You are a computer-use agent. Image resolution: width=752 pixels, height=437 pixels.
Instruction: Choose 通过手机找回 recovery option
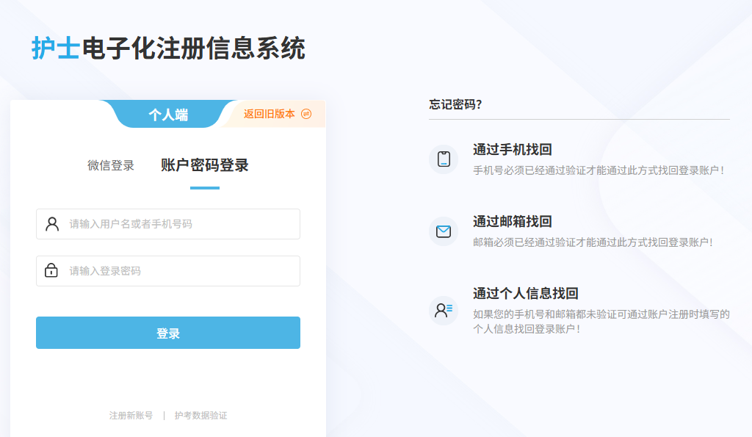click(513, 150)
